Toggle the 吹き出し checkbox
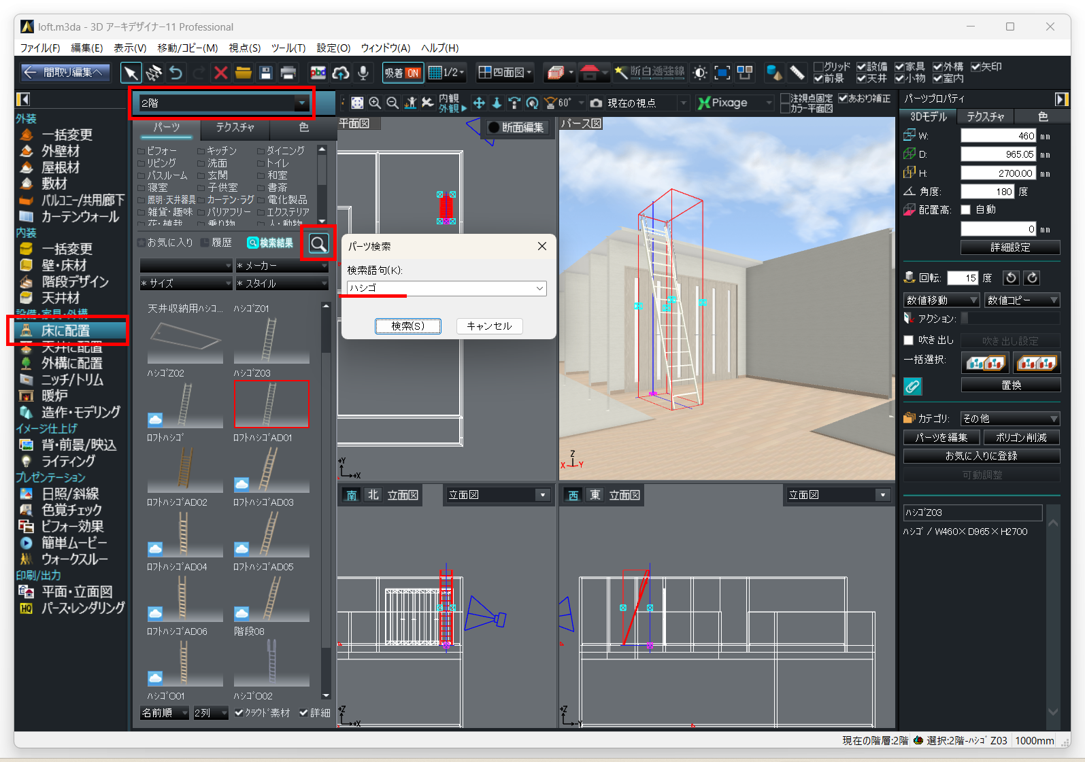Viewport: 1085px width, 762px height. [908, 340]
